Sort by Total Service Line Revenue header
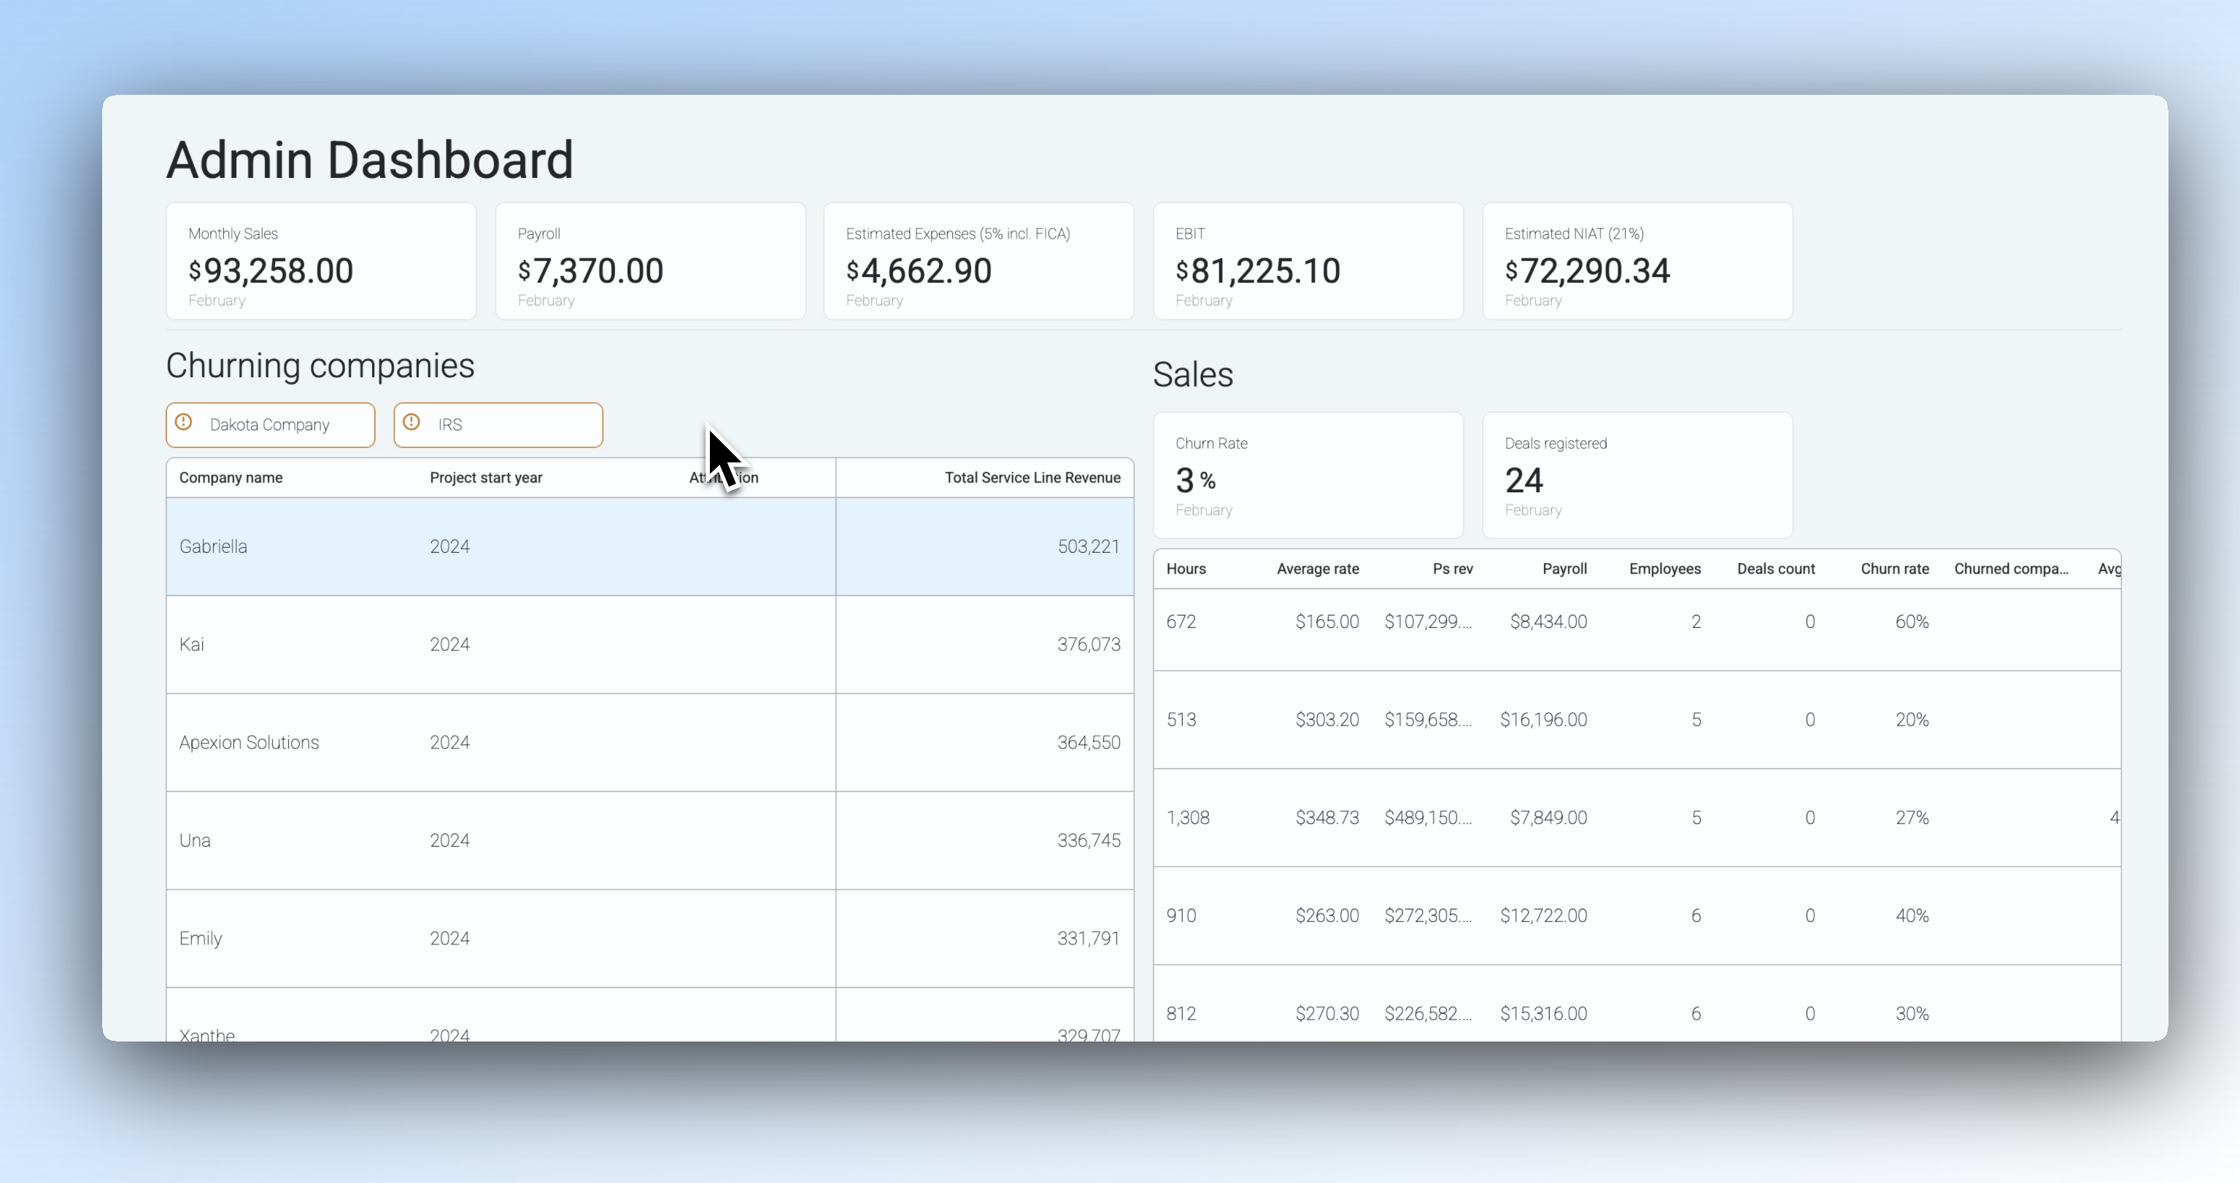This screenshot has height=1183, width=2240. tap(1032, 478)
